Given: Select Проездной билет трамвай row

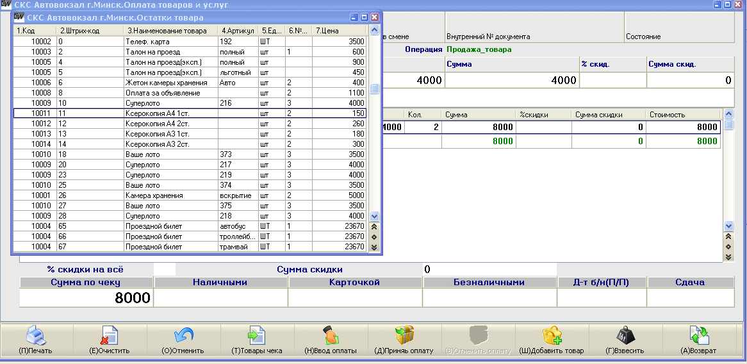Looking at the screenshot, I should click(190, 247).
